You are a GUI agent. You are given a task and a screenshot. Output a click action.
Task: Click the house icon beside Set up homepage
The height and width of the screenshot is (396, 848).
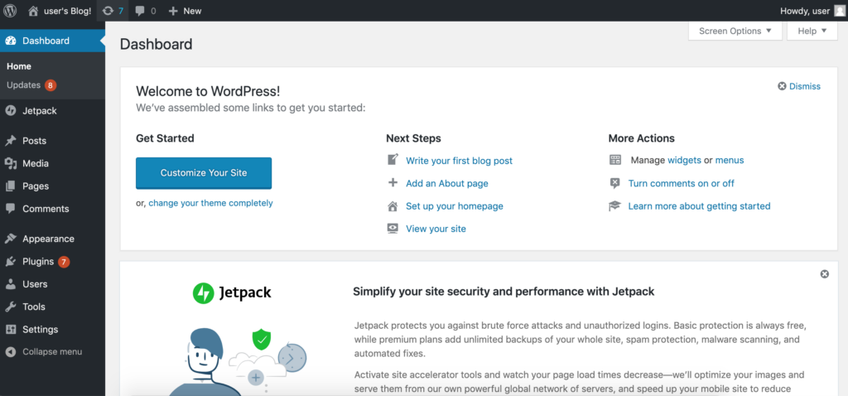393,206
